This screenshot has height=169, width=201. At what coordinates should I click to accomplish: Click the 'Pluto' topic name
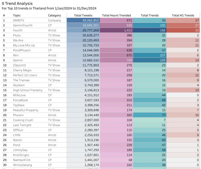coord(17,35)
